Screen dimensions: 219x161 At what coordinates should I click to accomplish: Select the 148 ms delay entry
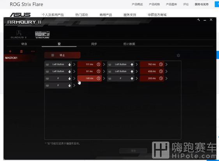click(x=89, y=78)
